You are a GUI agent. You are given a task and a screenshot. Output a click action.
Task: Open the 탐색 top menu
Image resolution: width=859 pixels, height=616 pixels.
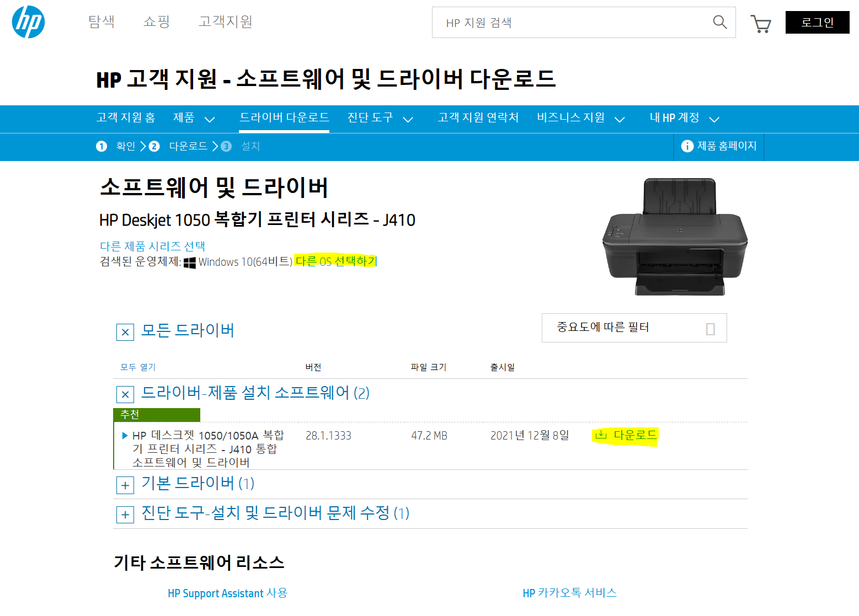102,22
